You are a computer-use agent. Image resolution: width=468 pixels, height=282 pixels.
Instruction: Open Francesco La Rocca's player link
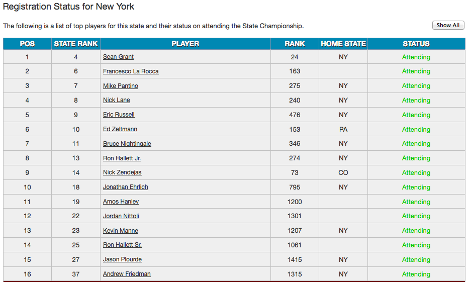point(131,71)
